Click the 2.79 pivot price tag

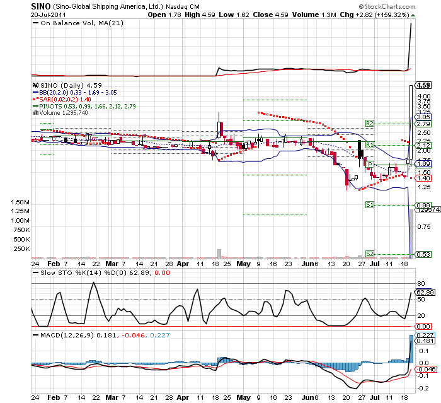pos(423,124)
